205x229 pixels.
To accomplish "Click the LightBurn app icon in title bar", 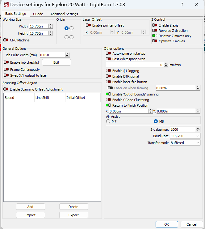I will [6, 5].
